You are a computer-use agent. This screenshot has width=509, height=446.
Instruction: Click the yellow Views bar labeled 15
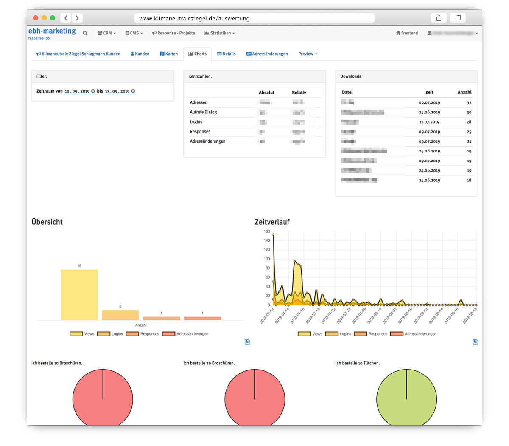coord(79,295)
